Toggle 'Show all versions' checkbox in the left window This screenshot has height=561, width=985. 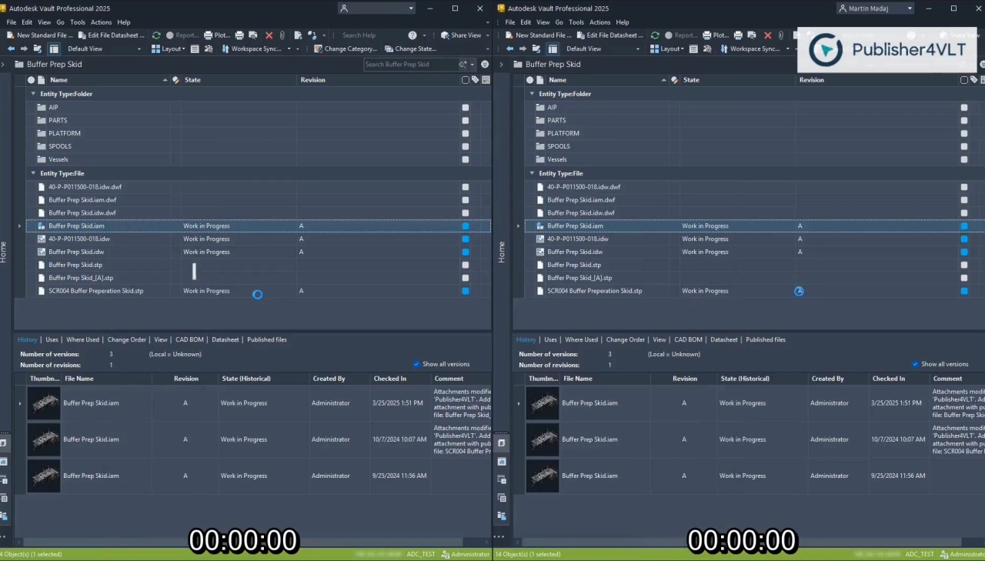[416, 364]
